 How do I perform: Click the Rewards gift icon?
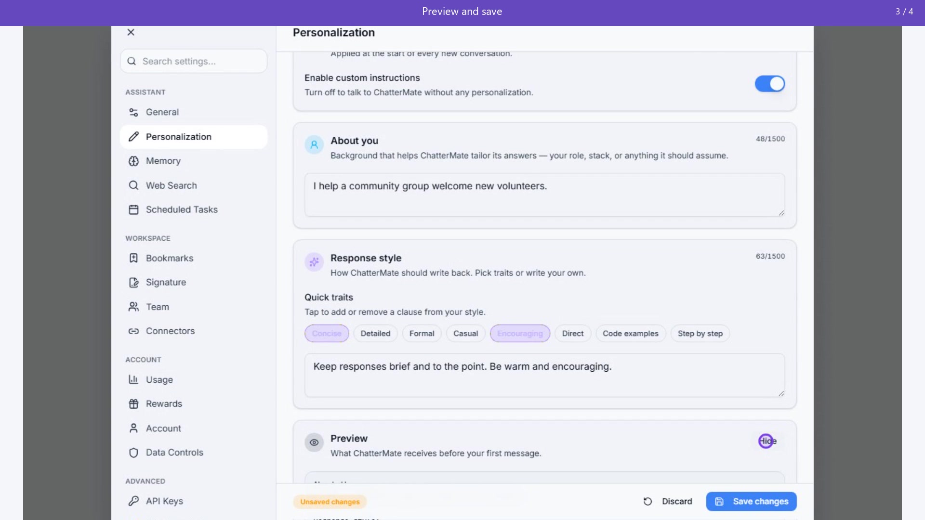point(133,404)
